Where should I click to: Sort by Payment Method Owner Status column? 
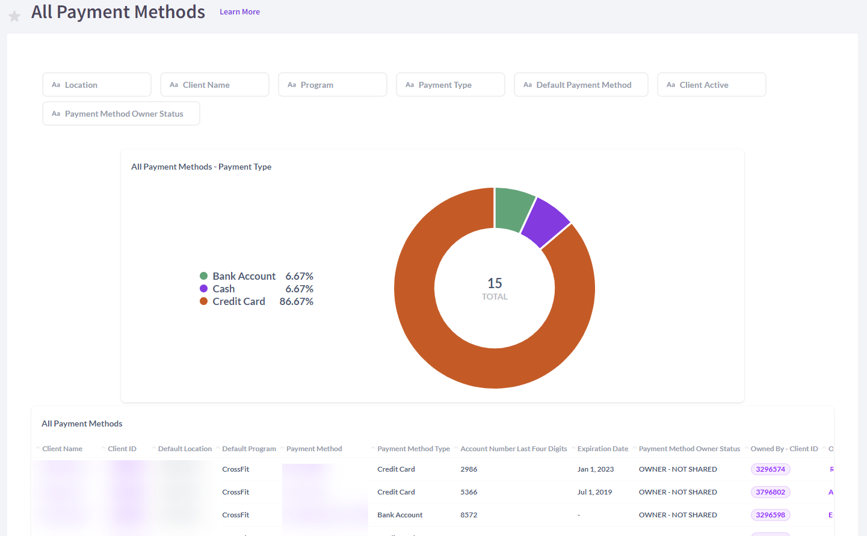(690, 449)
